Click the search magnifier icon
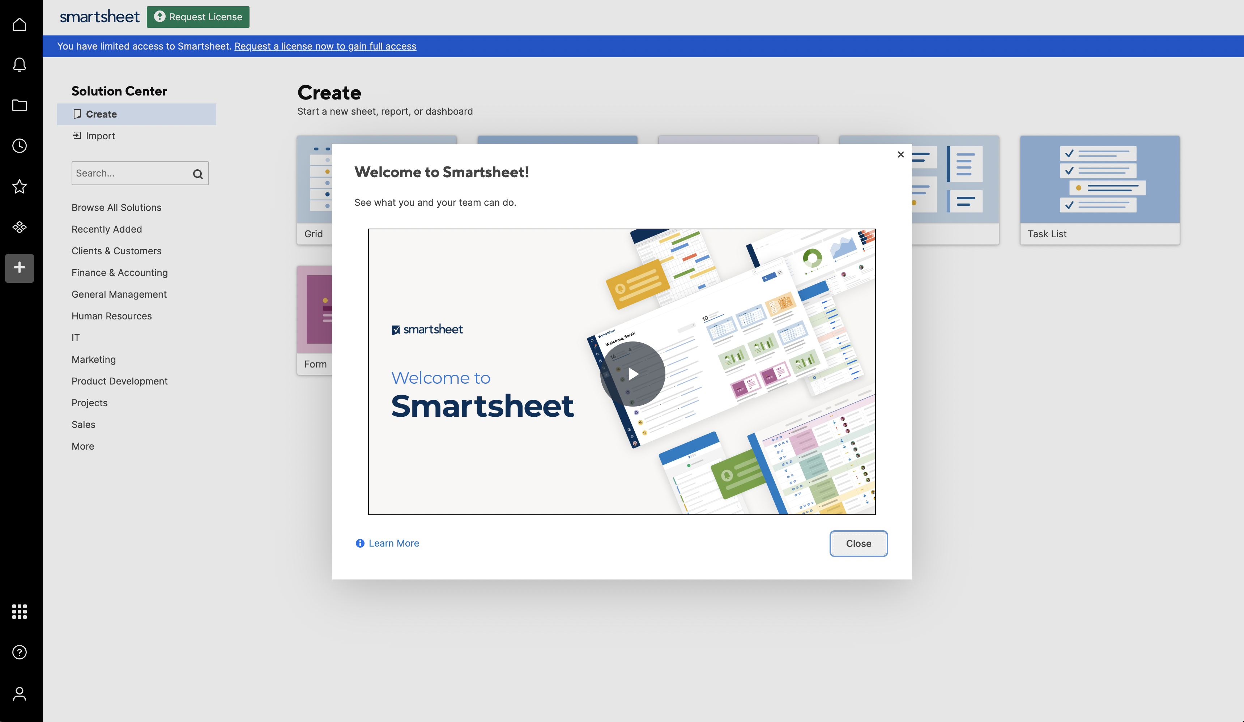The image size is (1244, 722). pyautogui.click(x=197, y=174)
